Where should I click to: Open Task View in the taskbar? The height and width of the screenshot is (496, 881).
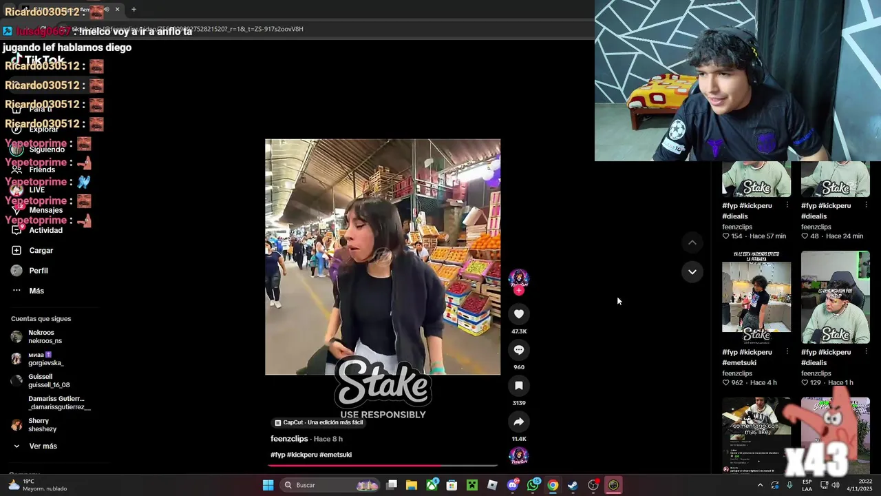[x=392, y=485]
